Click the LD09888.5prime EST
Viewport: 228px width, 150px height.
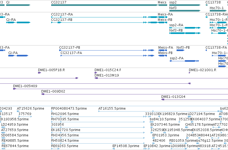(x=179, y=149)
